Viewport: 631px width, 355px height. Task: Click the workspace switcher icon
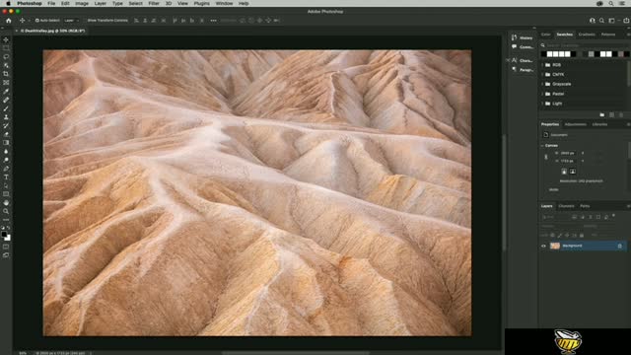pyautogui.click(x=611, y=21)
